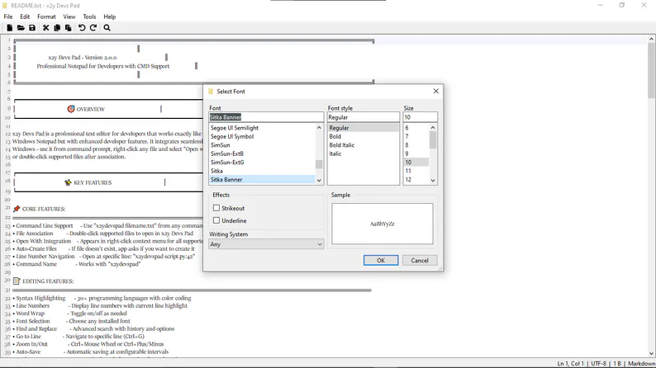
Task: Pick font size 6
Action: pos(416,128)
